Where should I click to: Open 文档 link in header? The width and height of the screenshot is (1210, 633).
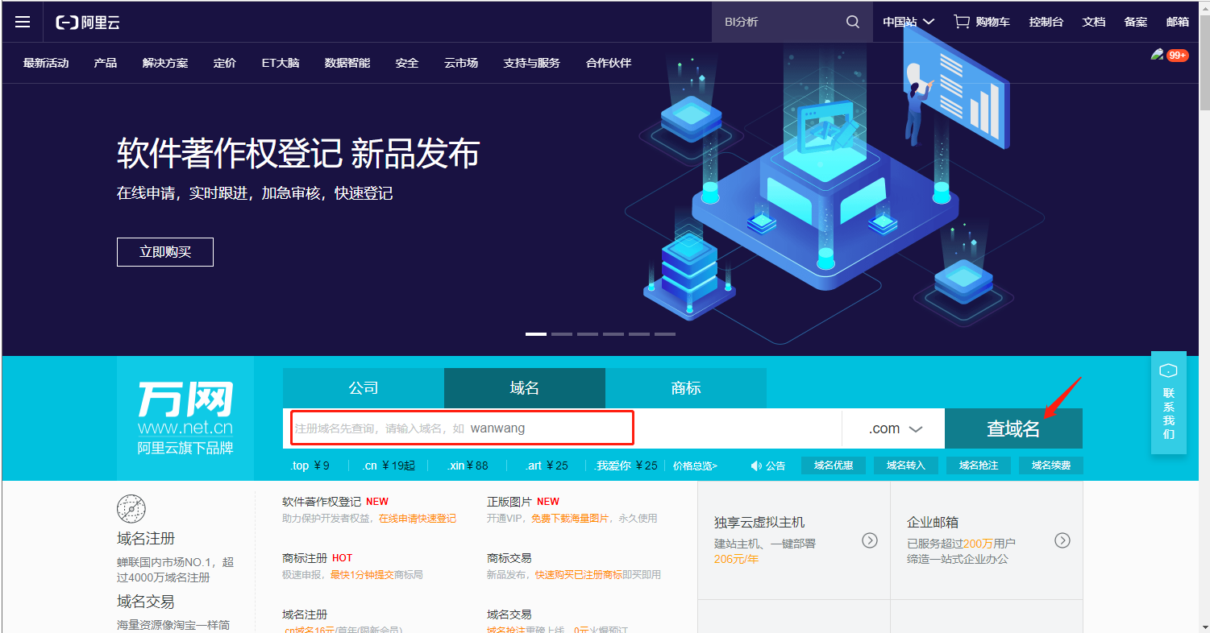pos(1094,22)
